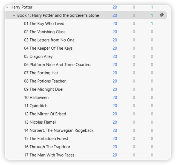Select deck 13 Nicolas Flamel
176x165 pixels.
click(x=40, y=122)
